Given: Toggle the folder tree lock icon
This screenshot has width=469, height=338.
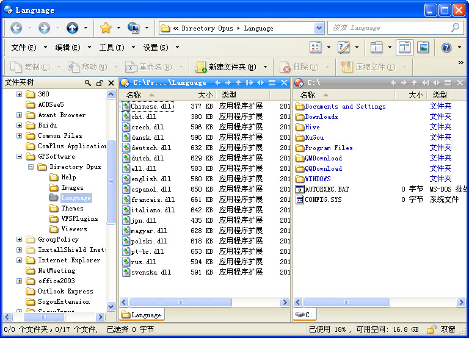Looking at the screenshot, I should [100, 83].
